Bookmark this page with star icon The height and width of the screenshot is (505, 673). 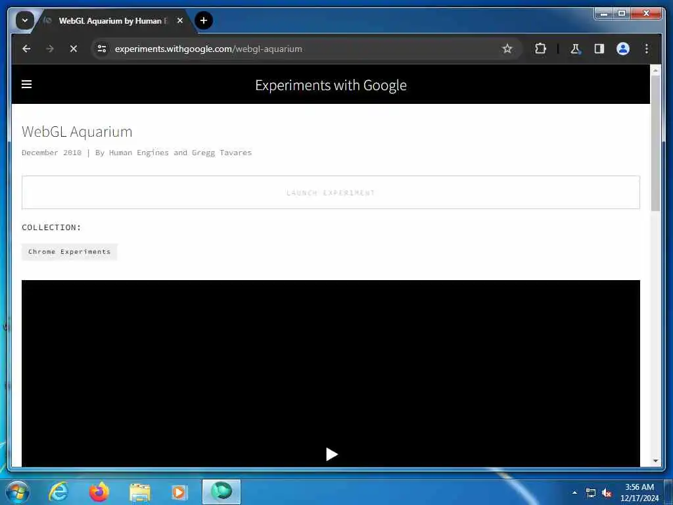[507, 49]
